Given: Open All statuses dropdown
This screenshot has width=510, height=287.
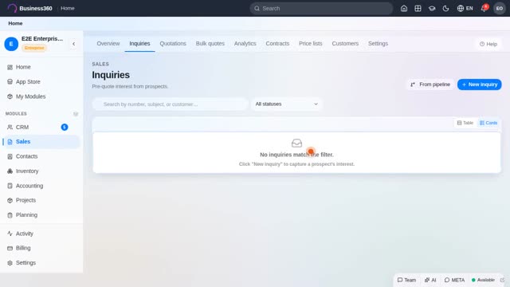Looking at the screenshot, I should point(286,104).
